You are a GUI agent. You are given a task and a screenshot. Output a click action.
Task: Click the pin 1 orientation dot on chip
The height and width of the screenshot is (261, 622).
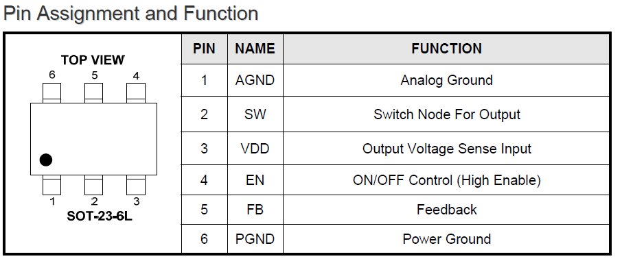[46, 160]
